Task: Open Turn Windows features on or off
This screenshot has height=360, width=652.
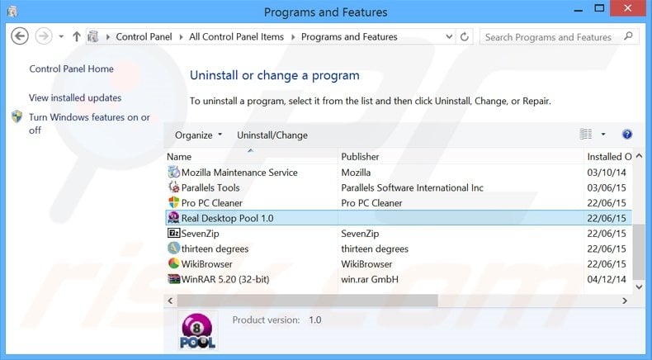Action: point(89,124)
